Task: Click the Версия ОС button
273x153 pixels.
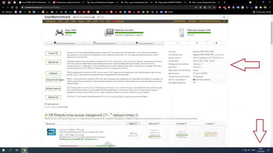Action: pos(53,97)
